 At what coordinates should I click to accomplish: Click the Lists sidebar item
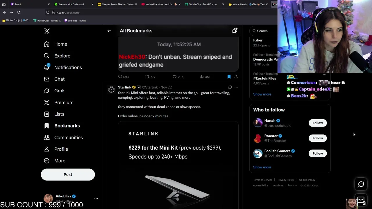click(x=54, y=114)
